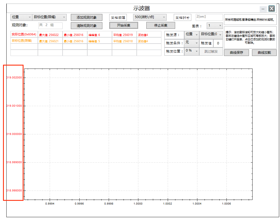Click the 触发值 input field
280x218 pixels.
point(218,43)
